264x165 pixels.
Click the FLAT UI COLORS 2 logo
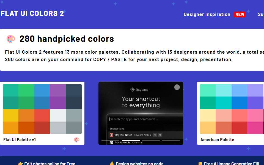coord(32,13)
